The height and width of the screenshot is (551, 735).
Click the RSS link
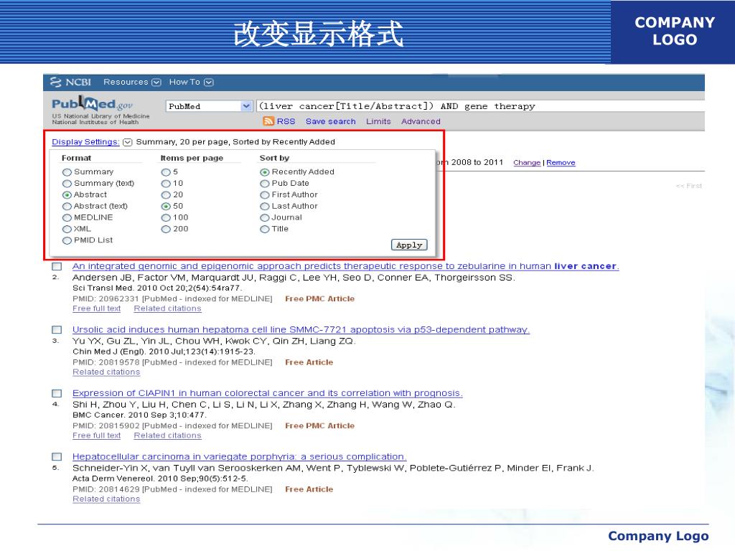(286, 121)
